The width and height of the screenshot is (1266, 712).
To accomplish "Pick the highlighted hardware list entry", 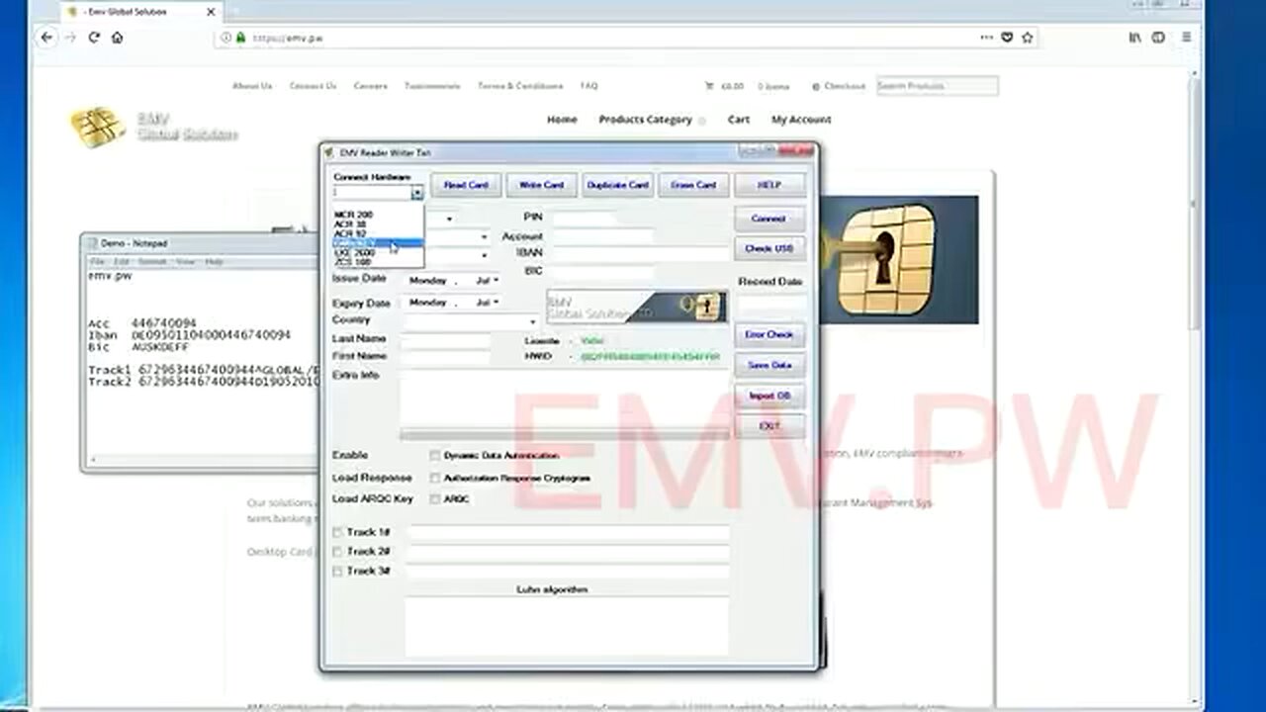I will pyautogui.click(x=378, y=243).
